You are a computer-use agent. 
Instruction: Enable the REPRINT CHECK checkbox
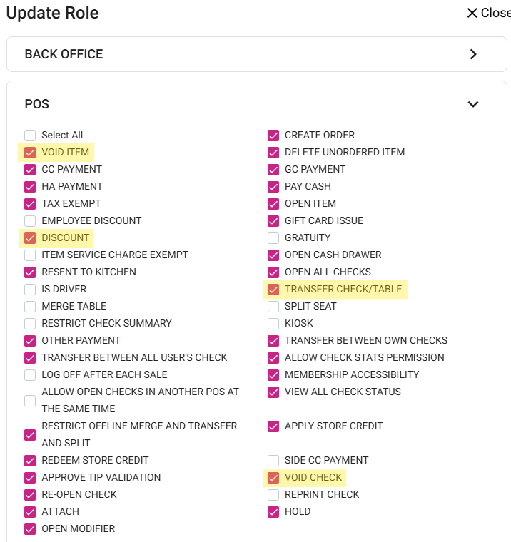point(273,495)
